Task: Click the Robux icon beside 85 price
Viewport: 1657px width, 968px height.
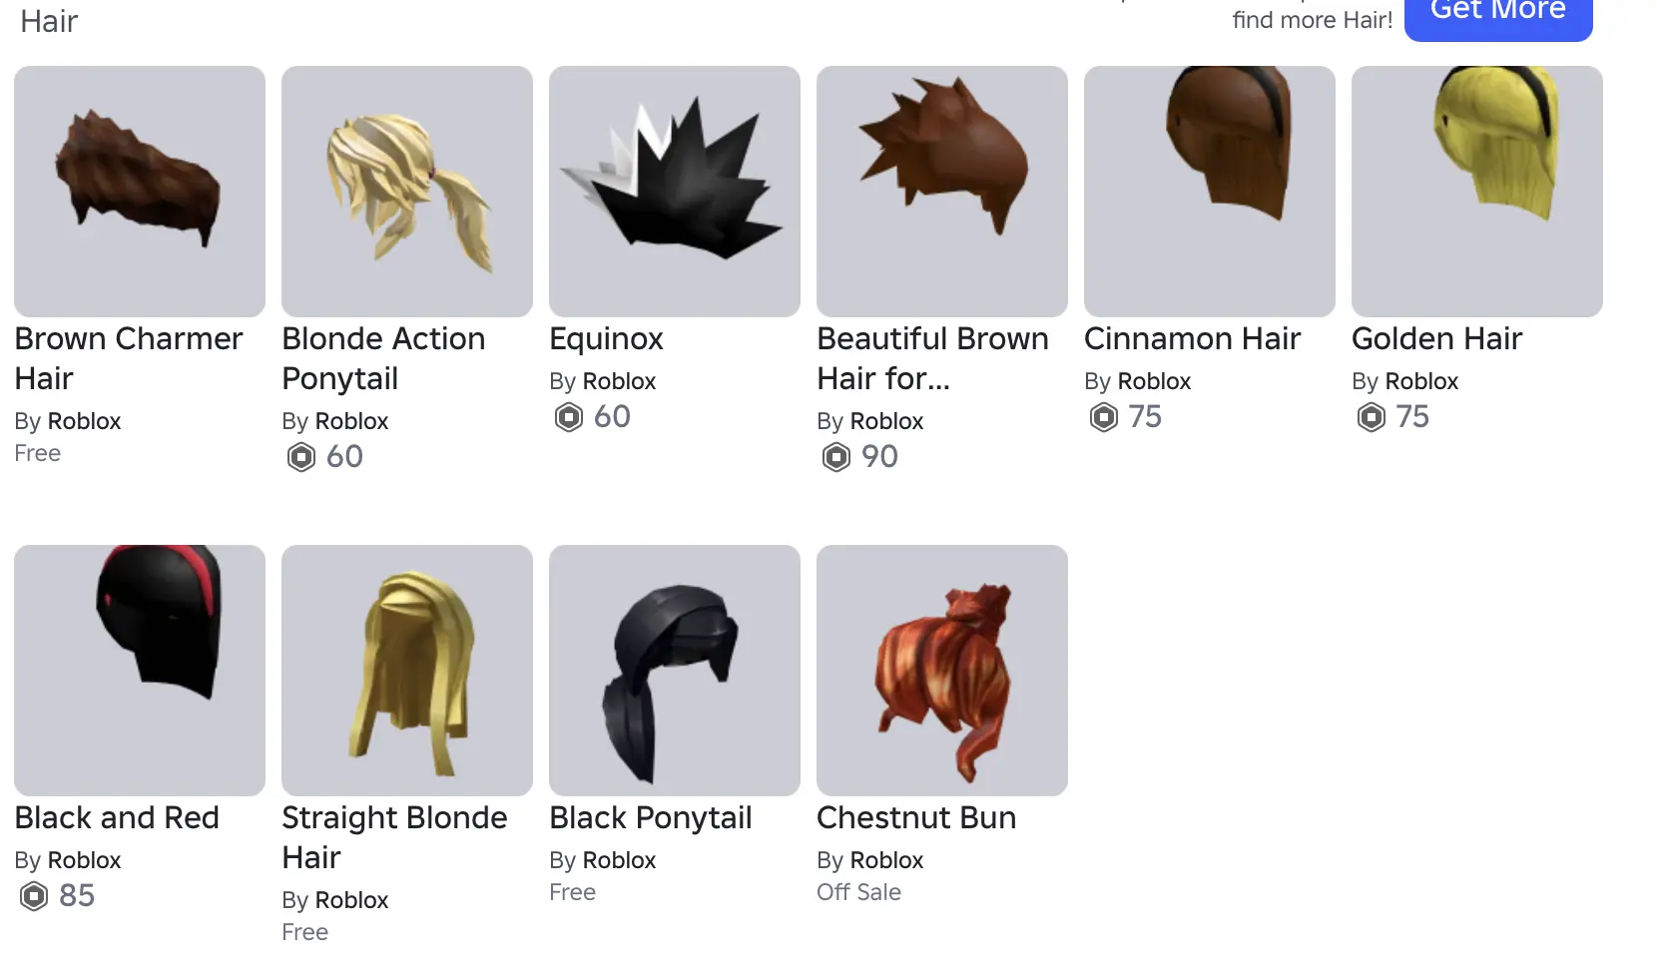Action: (x=34, y=896)
